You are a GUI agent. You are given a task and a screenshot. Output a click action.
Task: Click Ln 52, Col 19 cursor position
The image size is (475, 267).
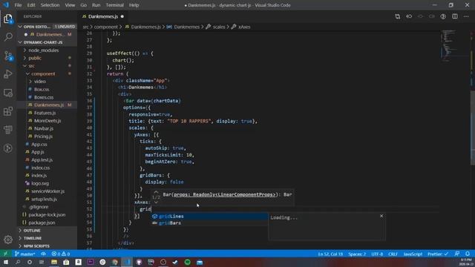[x=330, y=254]
